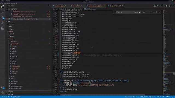
Task: Select the CMake language mode indicator
Action: pyautogui.click(x=168, y=97)
